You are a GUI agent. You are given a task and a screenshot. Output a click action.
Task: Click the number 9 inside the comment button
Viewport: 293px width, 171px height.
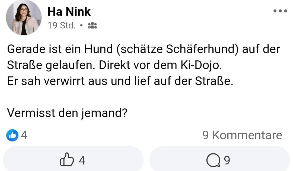[227, 160]
